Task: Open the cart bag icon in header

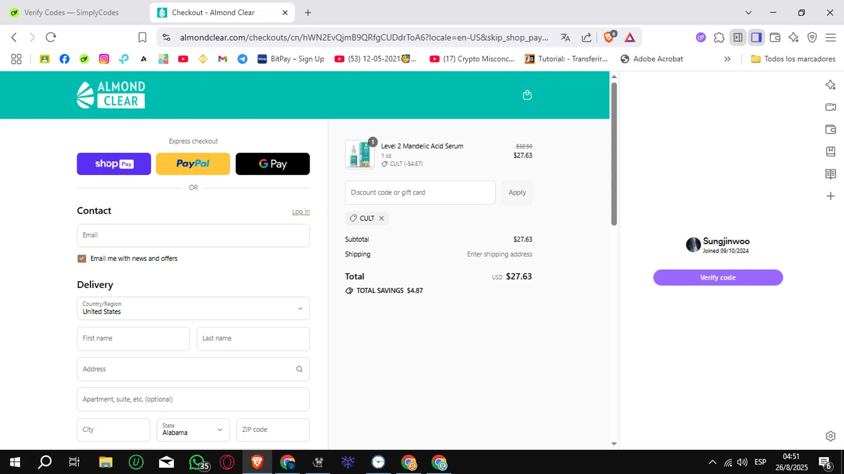Action: pos(527,95)
